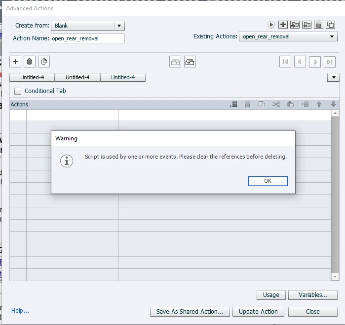Open the decision list dropdown right of tabs
Image resolution: width=345 pixels, height=325 pixels.
click(x=333, y=77)
